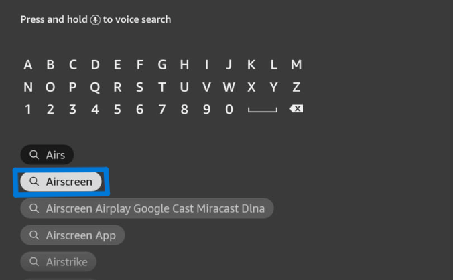The width and height of the screenshot is (453, 280).
Task: Select the letter Z key
Action: (x=296, y=87)
